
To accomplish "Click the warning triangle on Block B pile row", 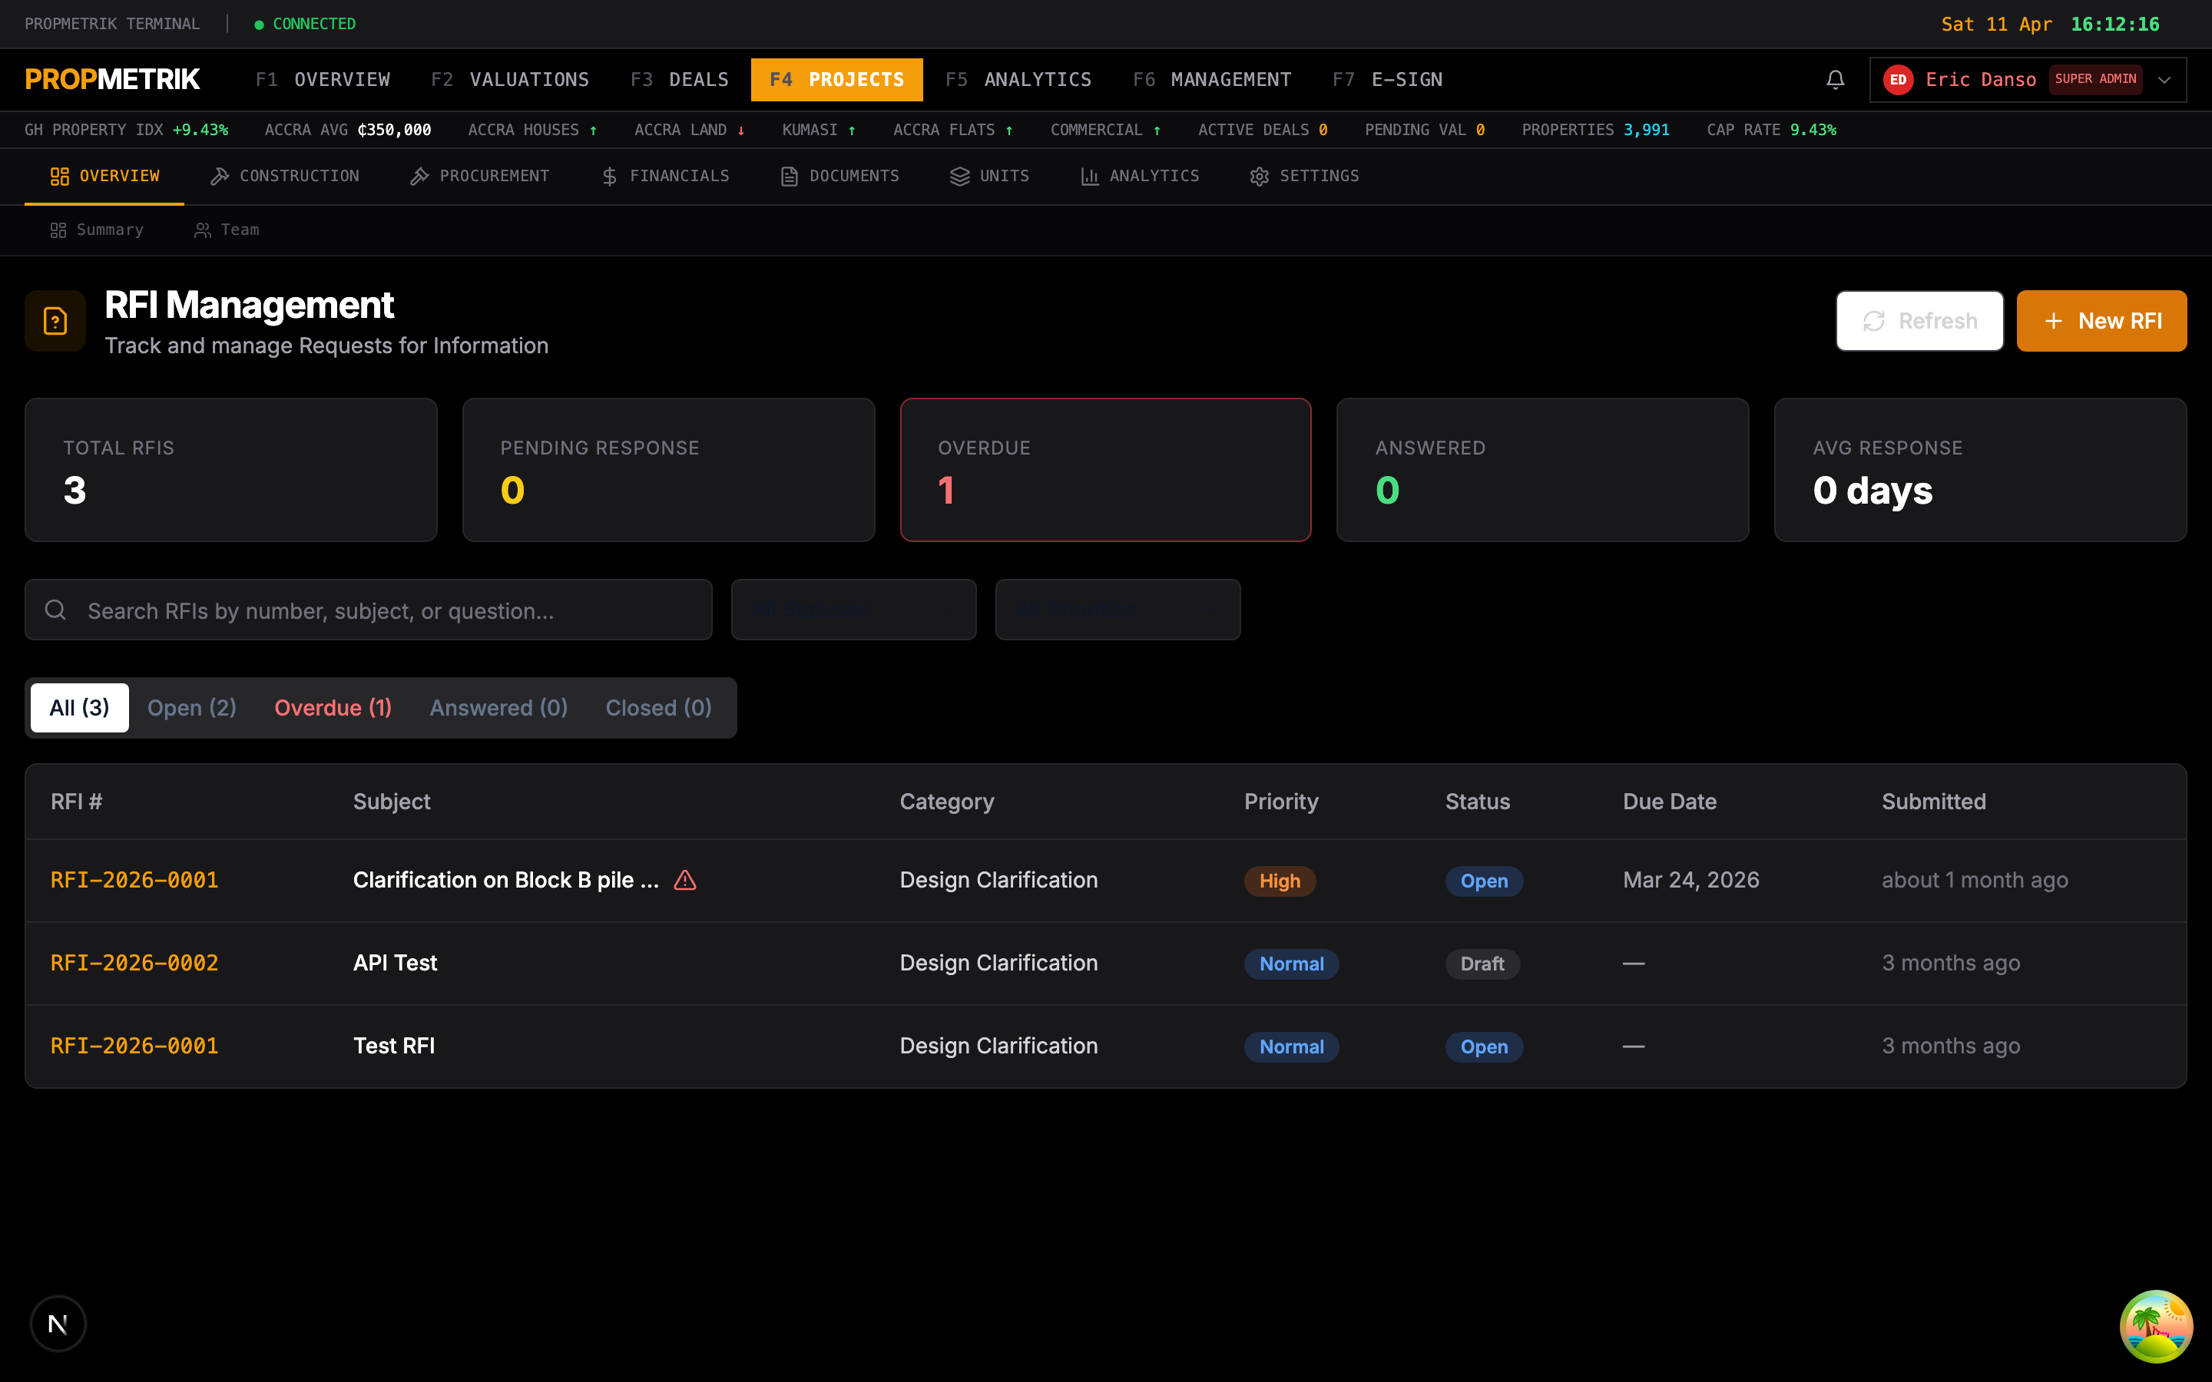I will pos(684,880).
